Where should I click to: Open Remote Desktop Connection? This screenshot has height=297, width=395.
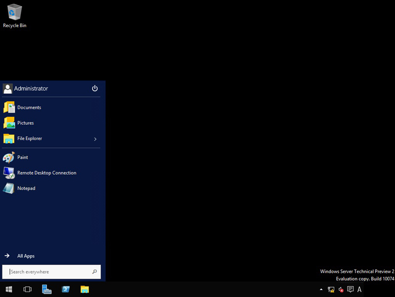click(51, 173)
